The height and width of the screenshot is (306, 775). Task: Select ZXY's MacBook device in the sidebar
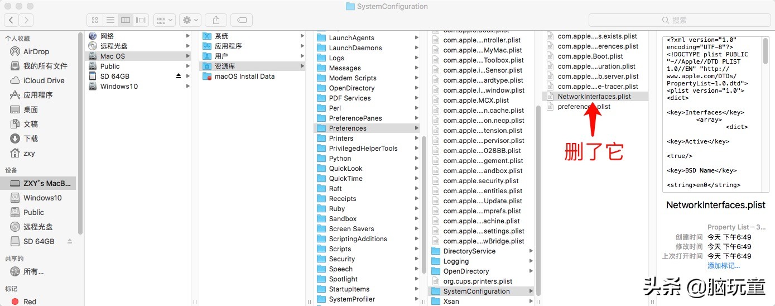39,183
